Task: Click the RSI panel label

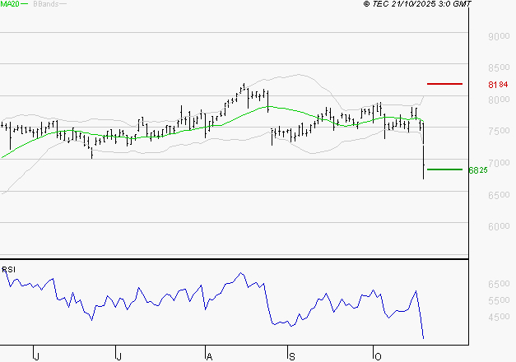Action: [x=8, y=270]
